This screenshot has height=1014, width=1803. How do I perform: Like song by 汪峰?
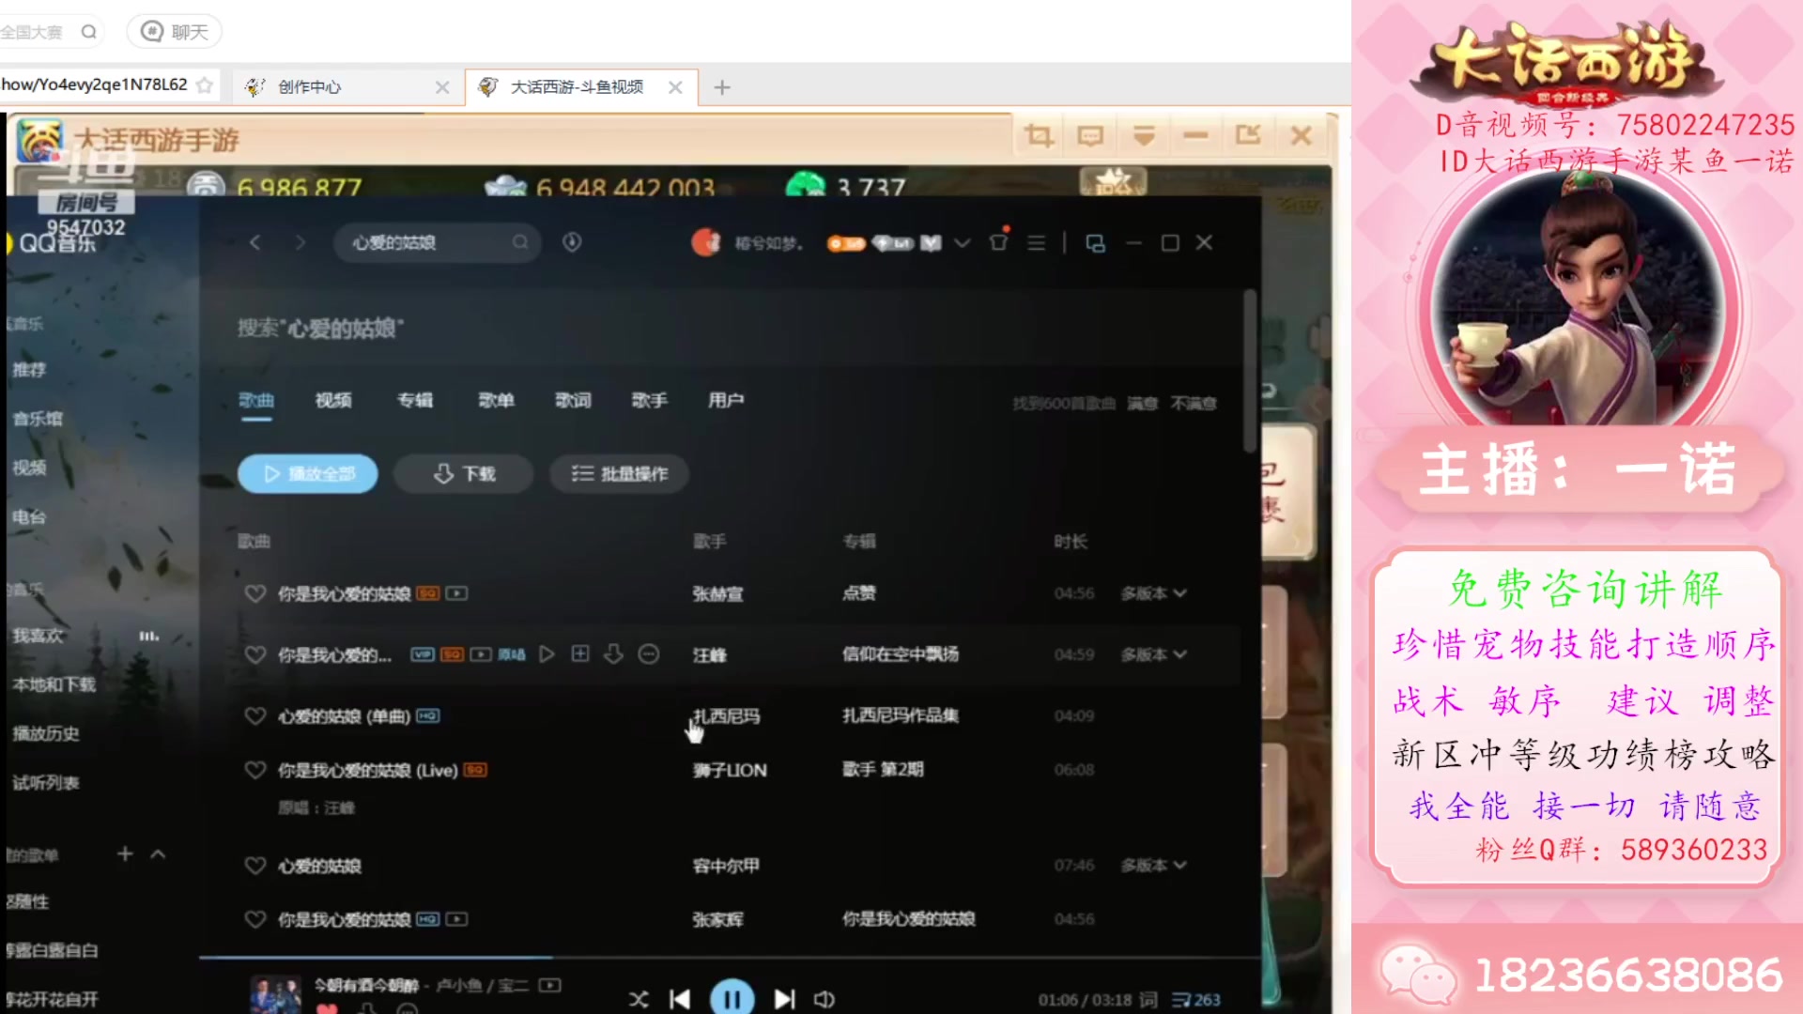click(x=254, y=654)
